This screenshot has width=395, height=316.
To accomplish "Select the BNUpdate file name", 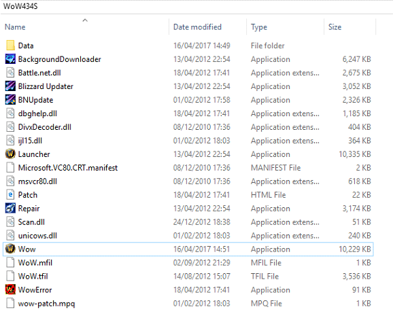I will [35, 100].
